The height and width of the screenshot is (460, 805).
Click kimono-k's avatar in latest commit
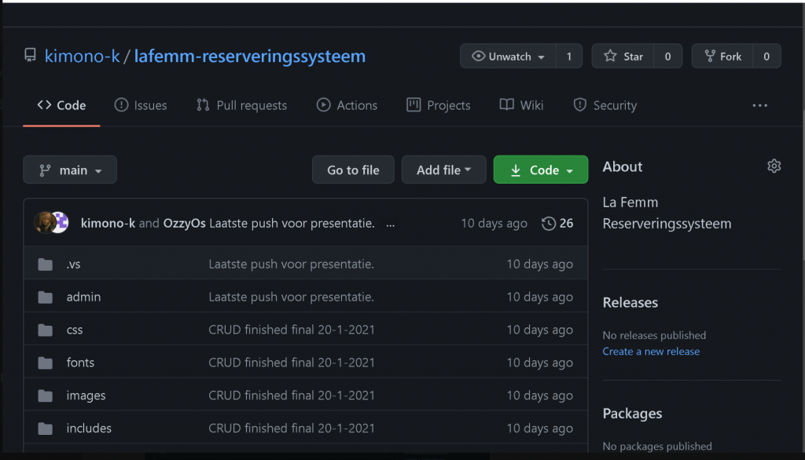pos(45,223)
